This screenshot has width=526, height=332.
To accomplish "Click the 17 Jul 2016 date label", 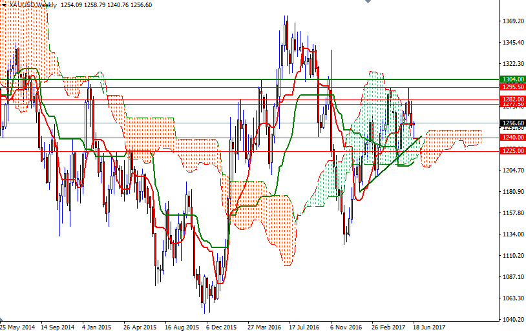I will click(305, 327).
